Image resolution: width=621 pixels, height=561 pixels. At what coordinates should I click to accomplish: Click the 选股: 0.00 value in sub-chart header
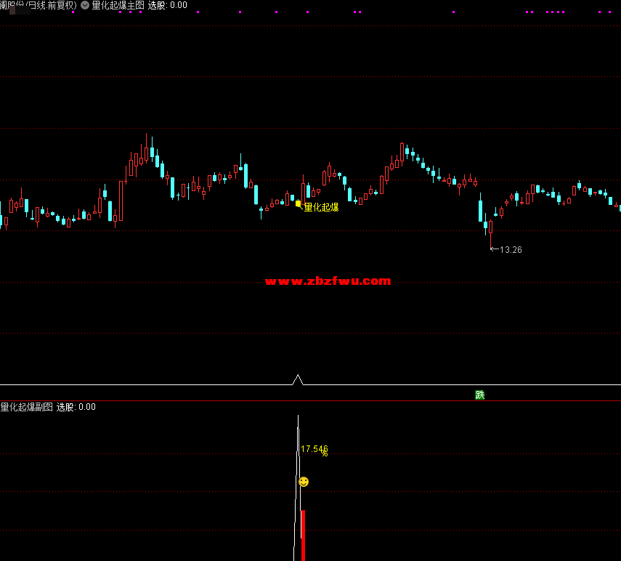76,407
